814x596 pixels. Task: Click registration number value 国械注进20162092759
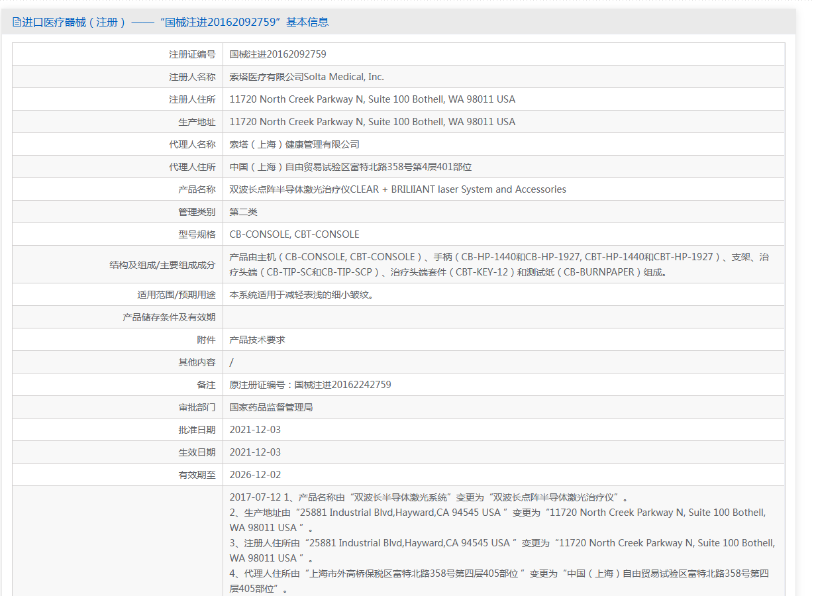[278, 54]
